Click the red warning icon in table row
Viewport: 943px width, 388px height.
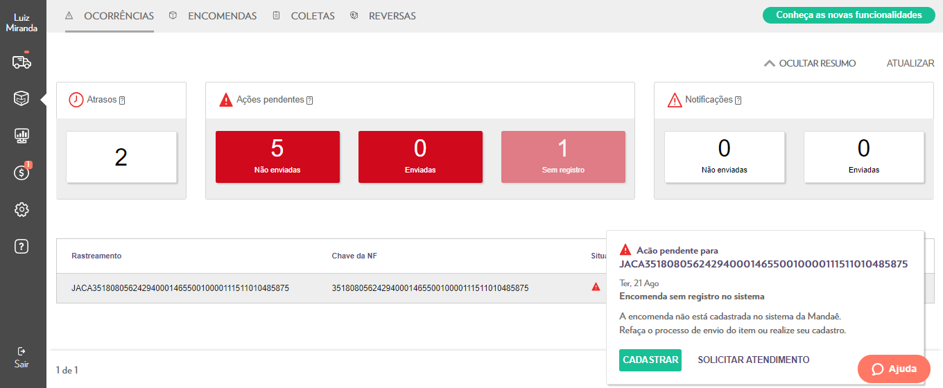[596, 287]
